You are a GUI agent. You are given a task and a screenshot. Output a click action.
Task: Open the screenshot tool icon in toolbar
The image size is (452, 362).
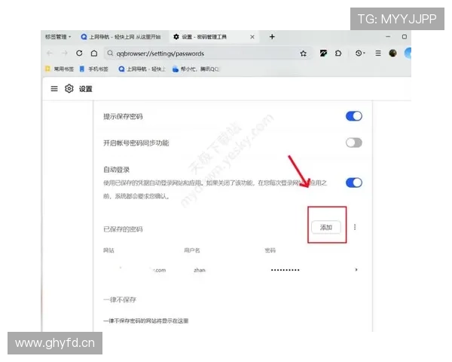[x=323, y=53]
